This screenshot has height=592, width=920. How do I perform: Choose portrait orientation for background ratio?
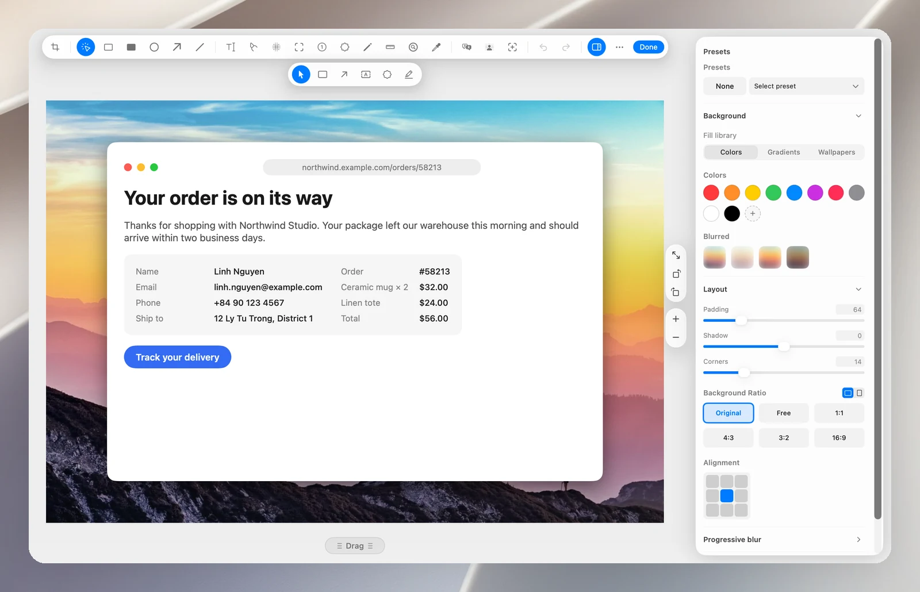point(860,393)
